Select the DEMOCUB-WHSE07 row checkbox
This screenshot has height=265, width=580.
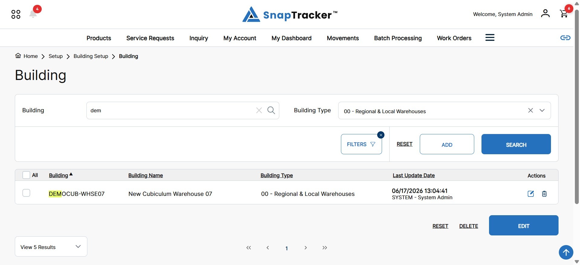[26, 193]
